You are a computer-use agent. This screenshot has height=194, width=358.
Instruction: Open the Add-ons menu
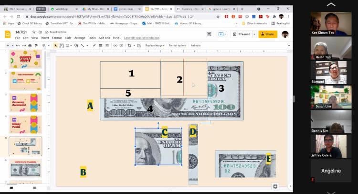coord(104,38)
